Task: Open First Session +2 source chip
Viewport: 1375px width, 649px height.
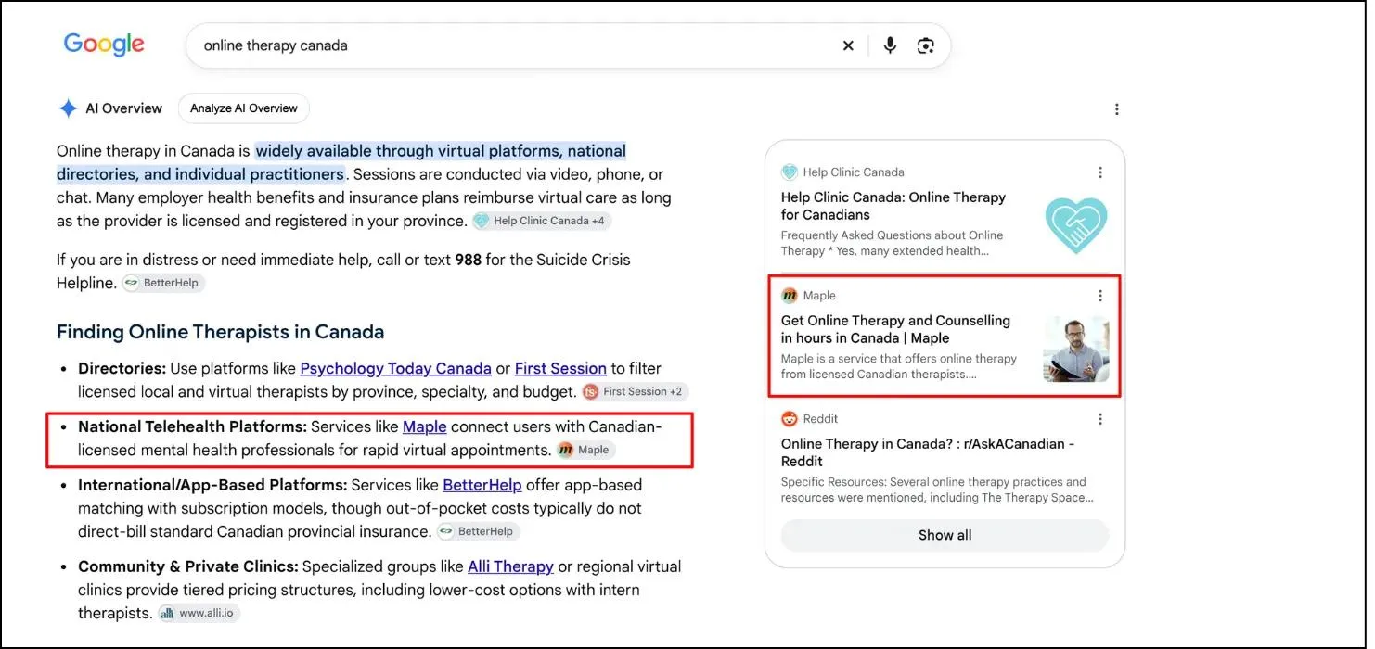Action: click(635, 391)
